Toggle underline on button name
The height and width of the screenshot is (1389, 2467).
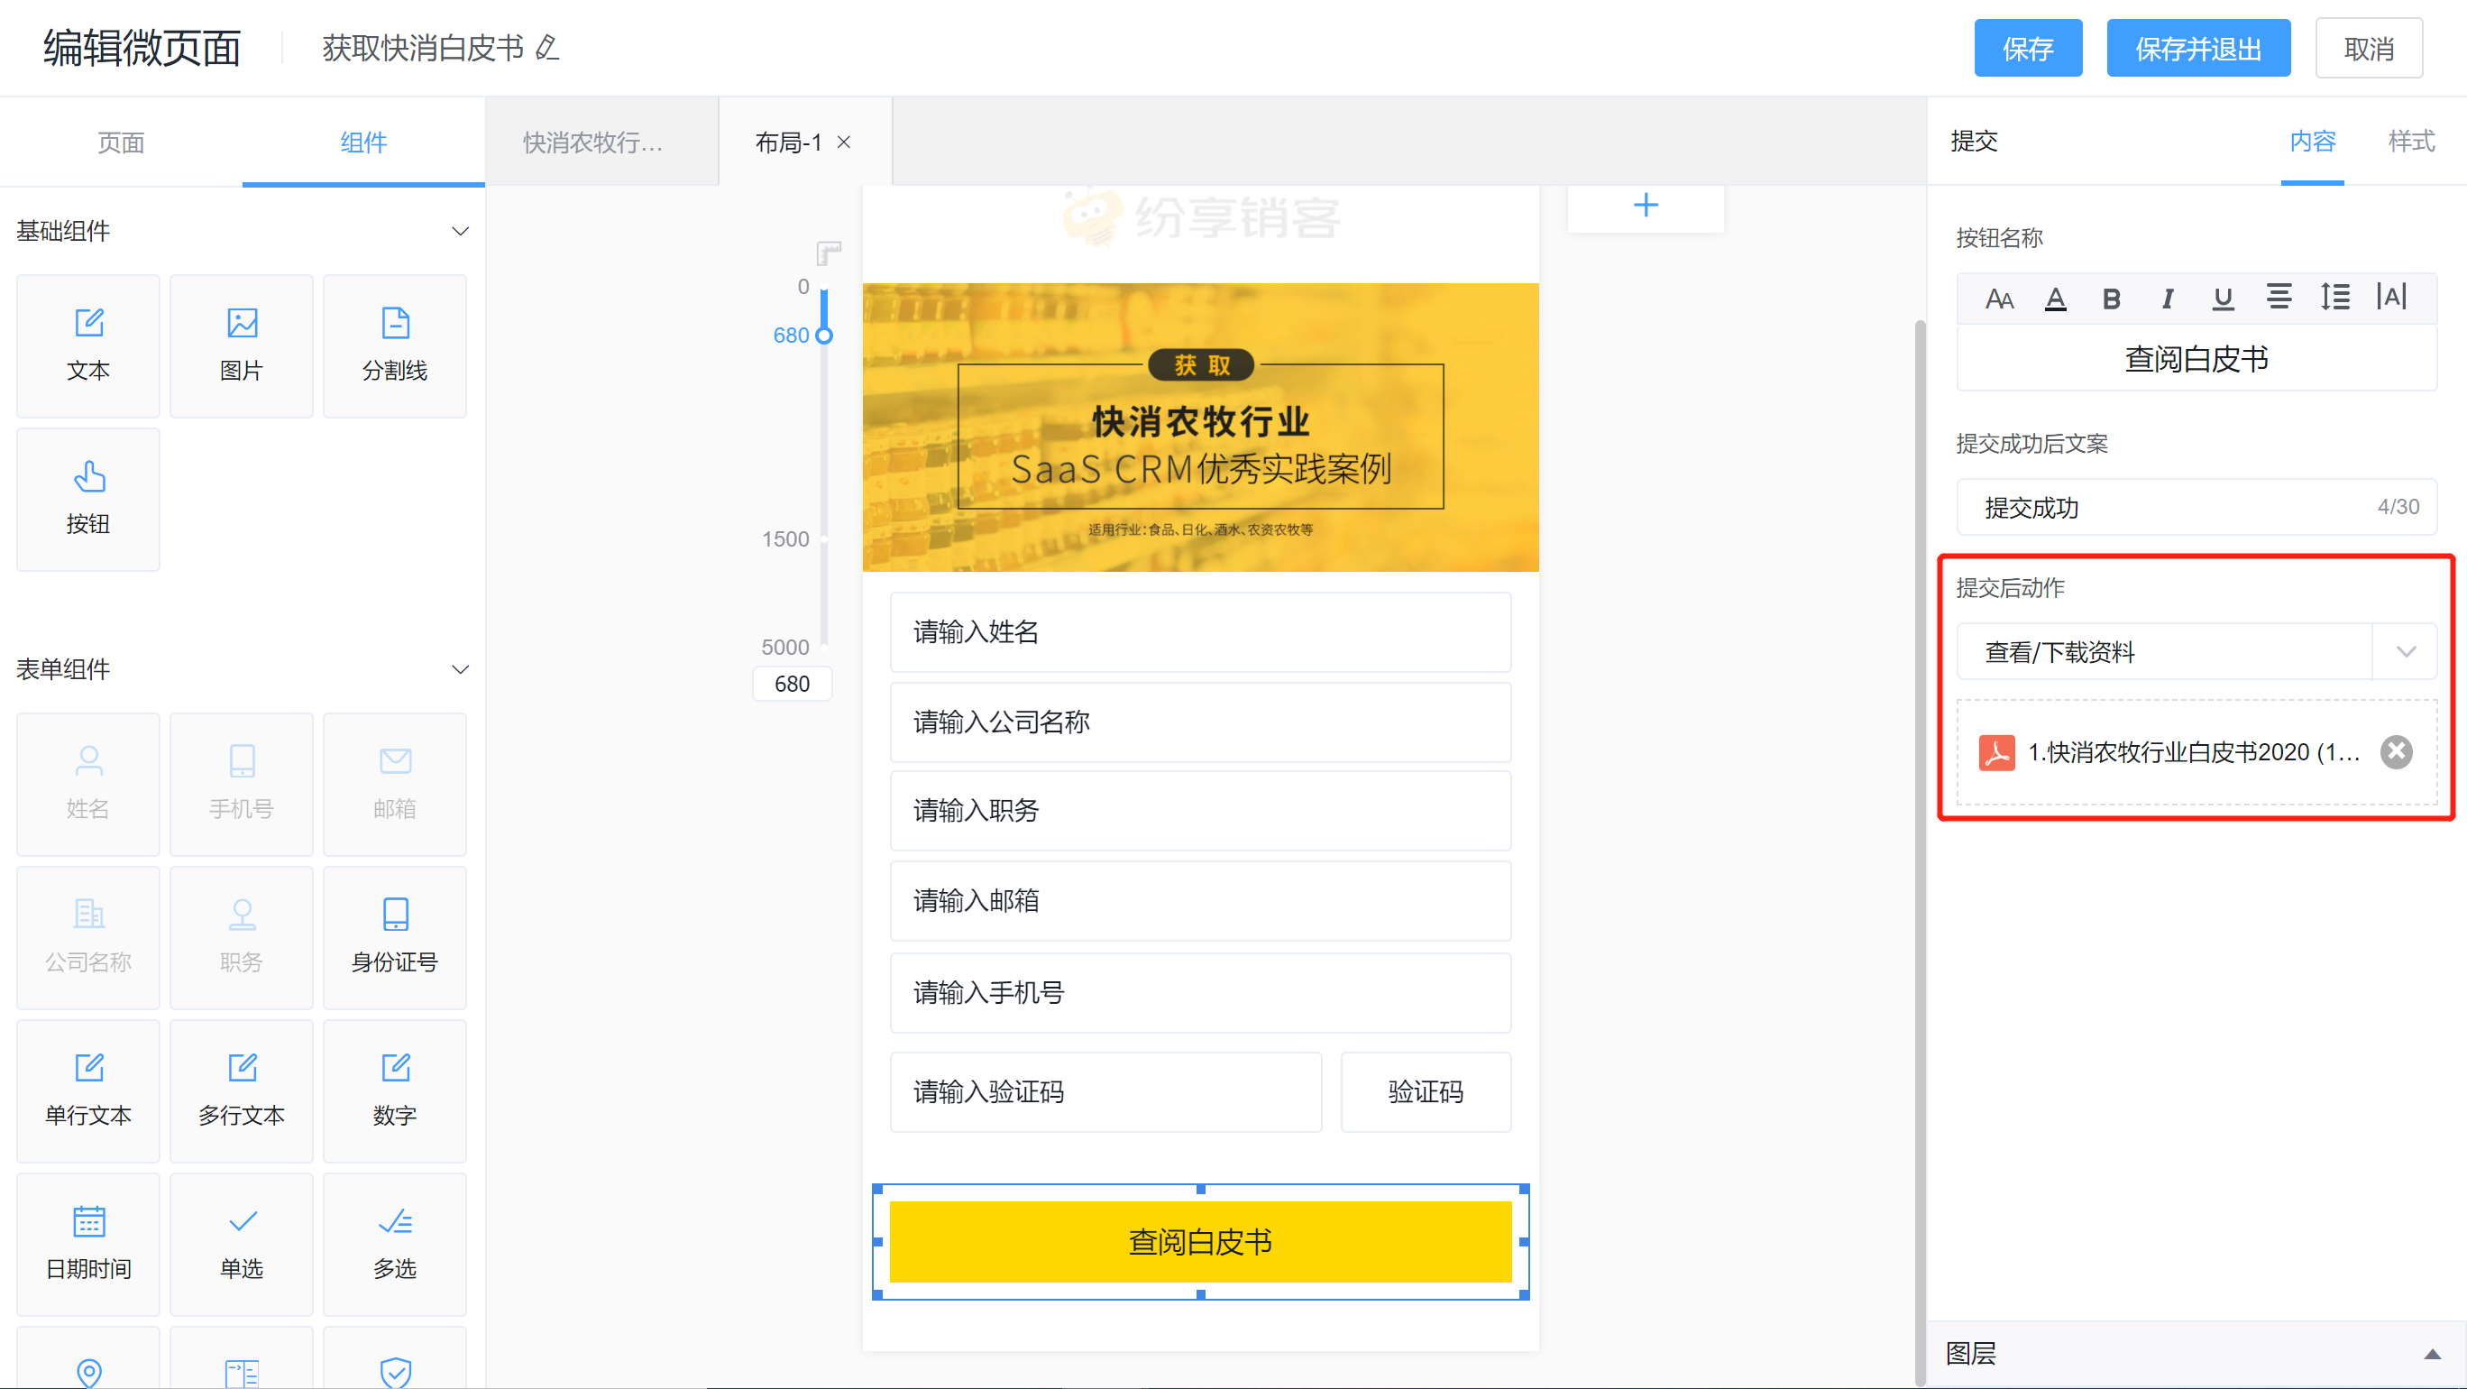click(2223, 299)
